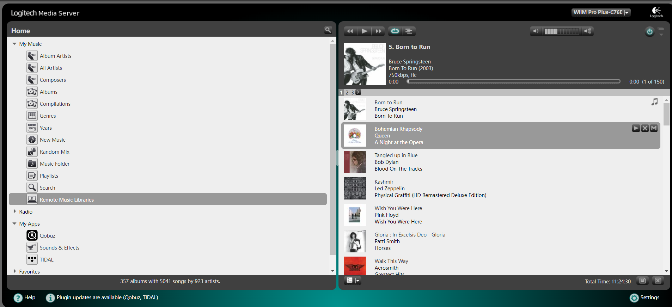Launch the Qobuz app icon
The image size is (672, 307).
coord(32,235)
